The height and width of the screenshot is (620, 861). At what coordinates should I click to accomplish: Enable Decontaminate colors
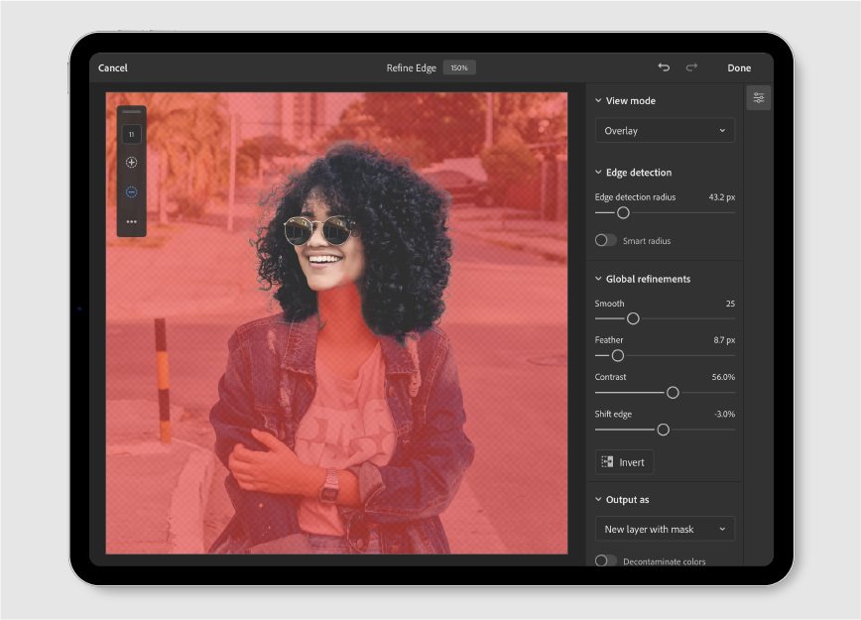tap(605, 560)
